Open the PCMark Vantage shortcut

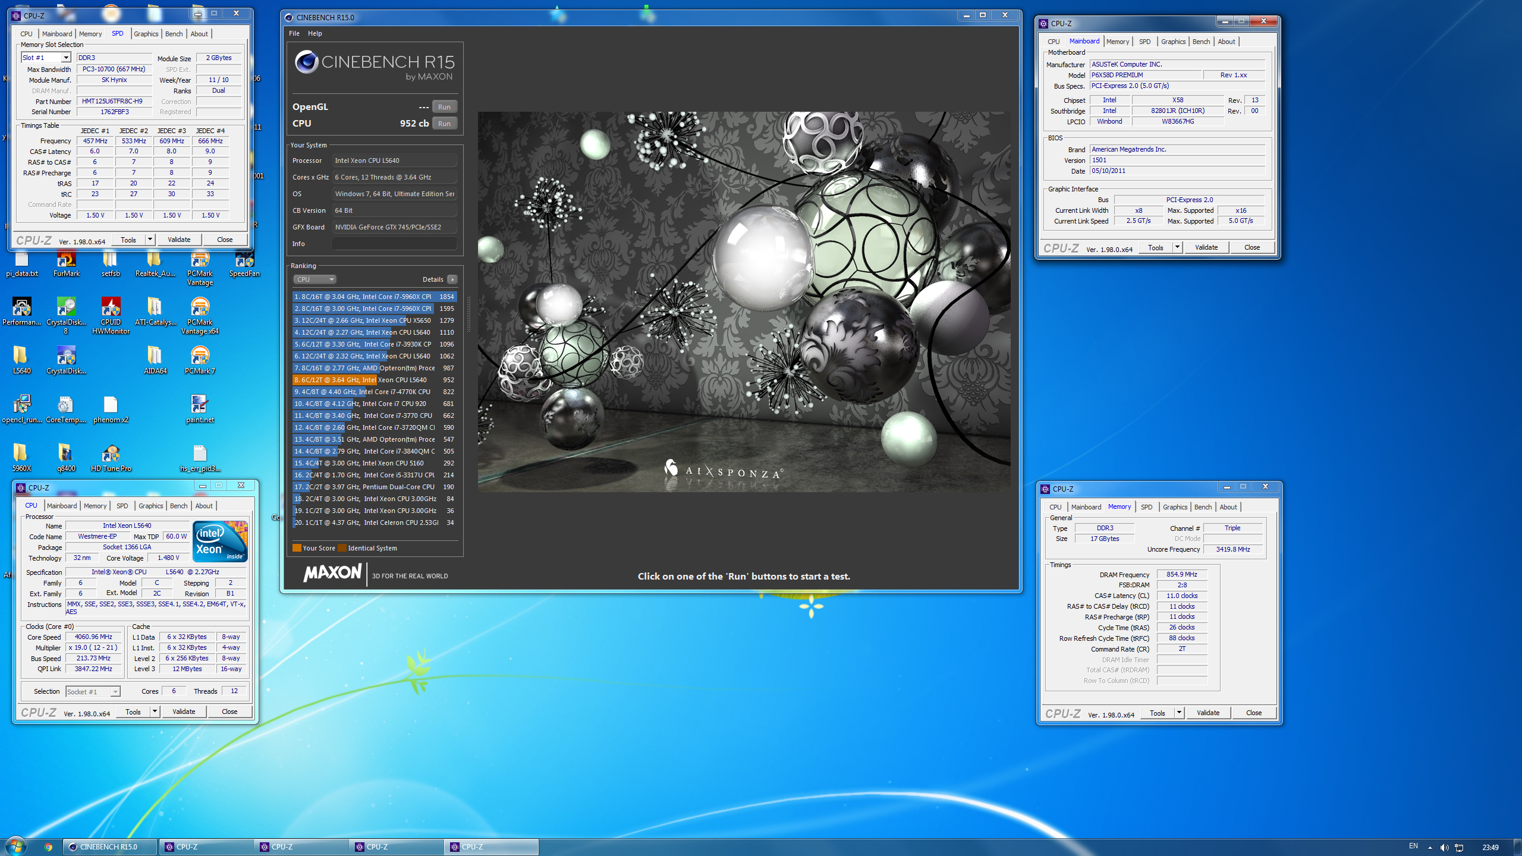[200, 269]
